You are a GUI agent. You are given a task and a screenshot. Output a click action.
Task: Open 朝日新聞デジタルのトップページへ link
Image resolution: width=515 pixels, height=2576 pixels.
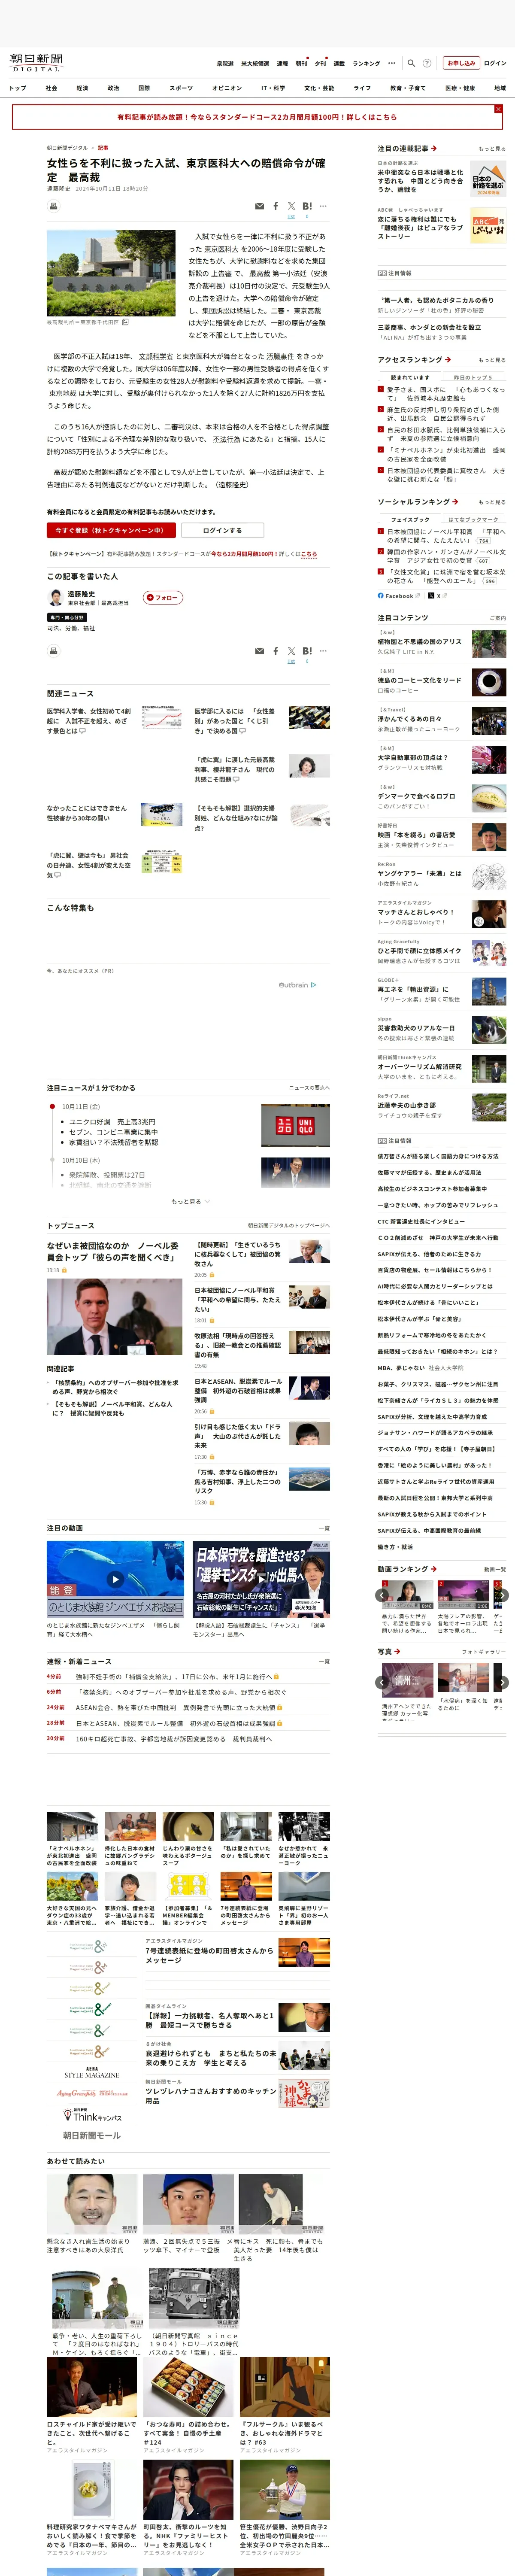click(x=288, y=1225)
